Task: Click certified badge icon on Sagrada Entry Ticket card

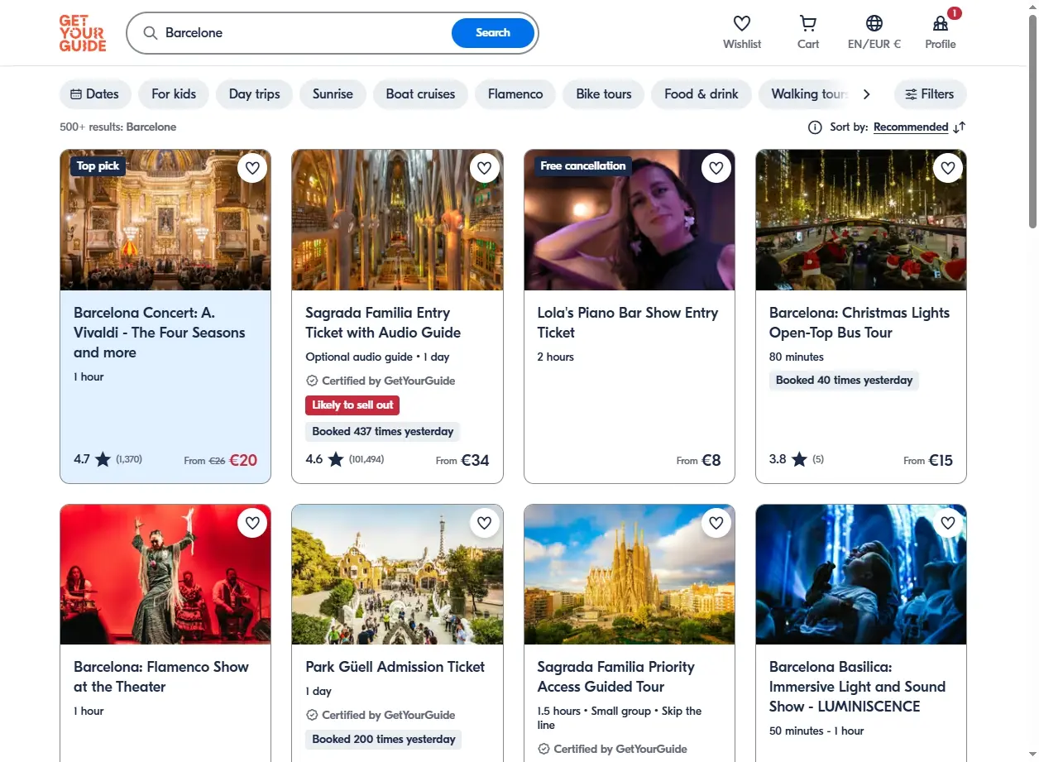Action: (312, 381)
